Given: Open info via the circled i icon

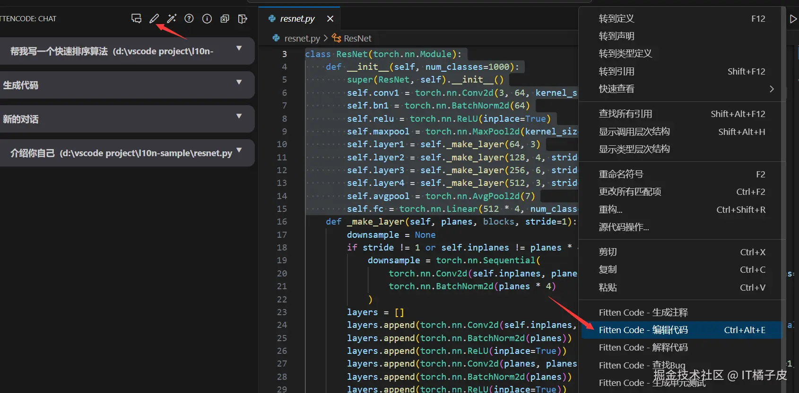Looking at the screenshot, I should [x=207, y=18].
